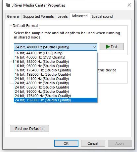Select the Advanced tab
The image size is (137, 152).
click(x=80, y=16)
